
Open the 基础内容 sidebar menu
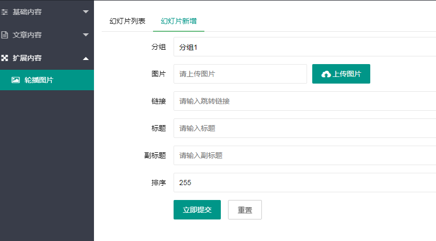[x=47, y=12]
